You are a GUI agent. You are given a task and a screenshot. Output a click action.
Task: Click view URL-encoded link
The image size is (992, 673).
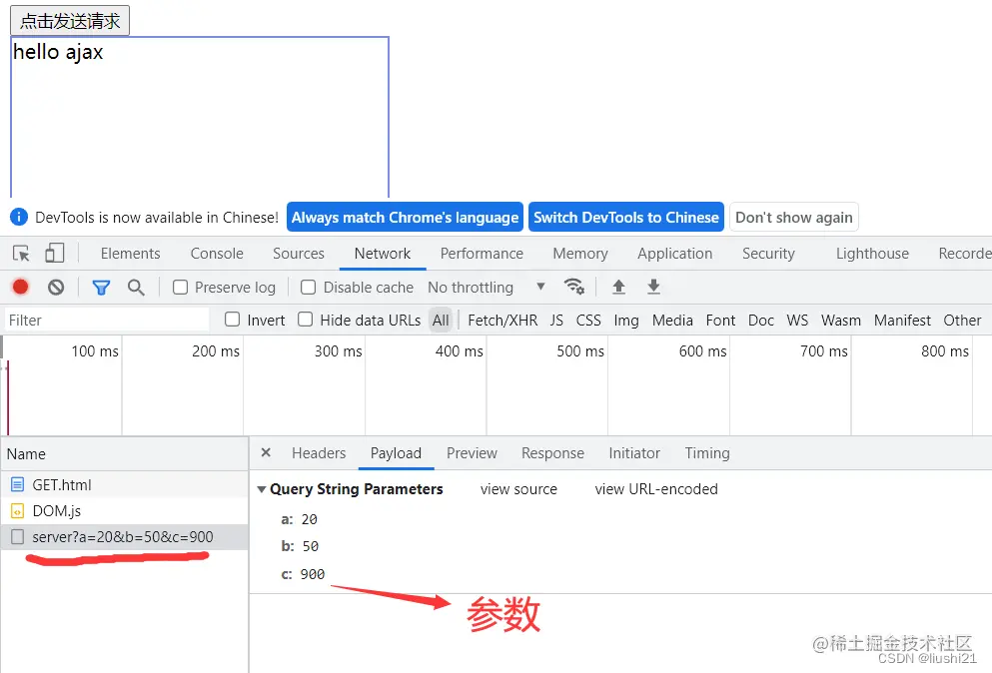coord(656,489)
